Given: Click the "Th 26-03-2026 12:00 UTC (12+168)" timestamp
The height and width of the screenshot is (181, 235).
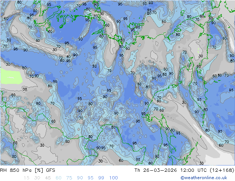Looking at the screenshot, I should click(x=184, y=170).
